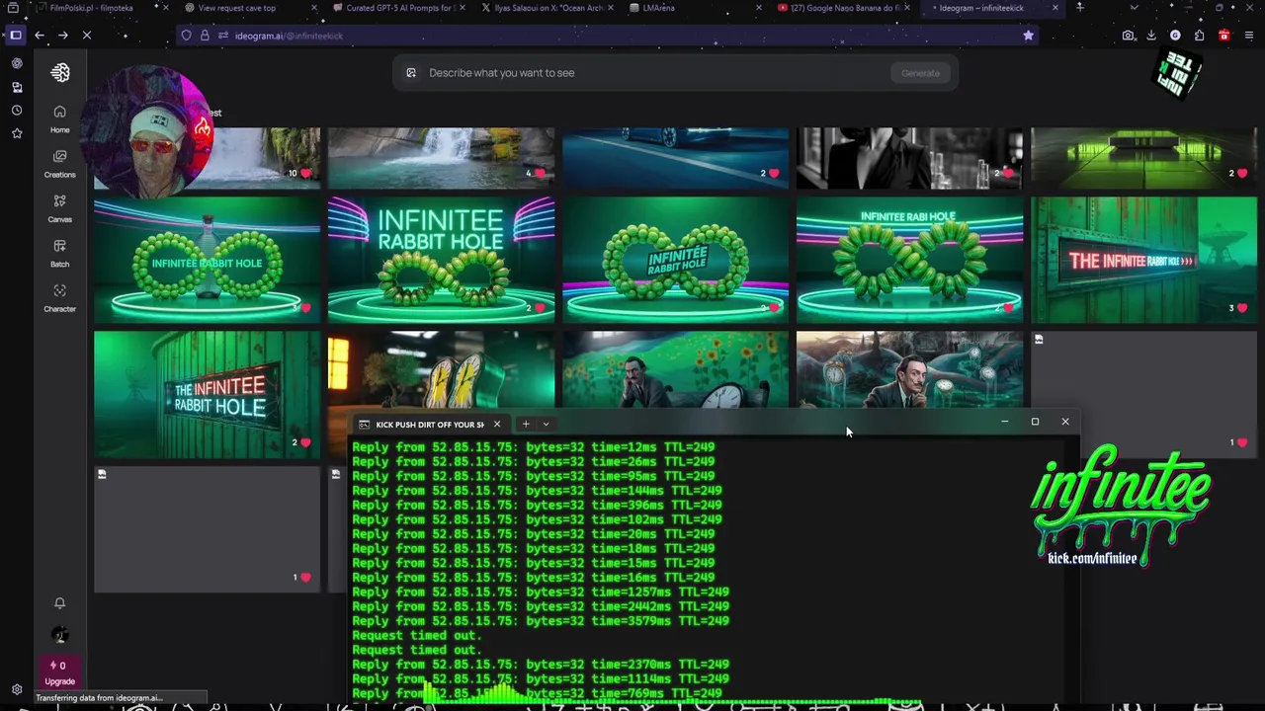Select the time=3579ms ping reply line
Image resolution: width=1265 pixels, height=711 pixels.
coord(541,621)
